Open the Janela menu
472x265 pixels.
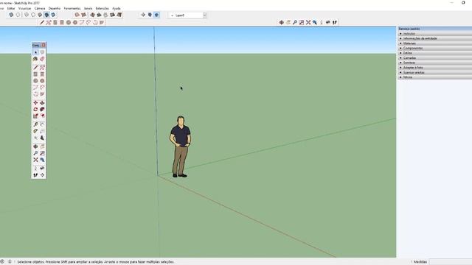(88, 8)
